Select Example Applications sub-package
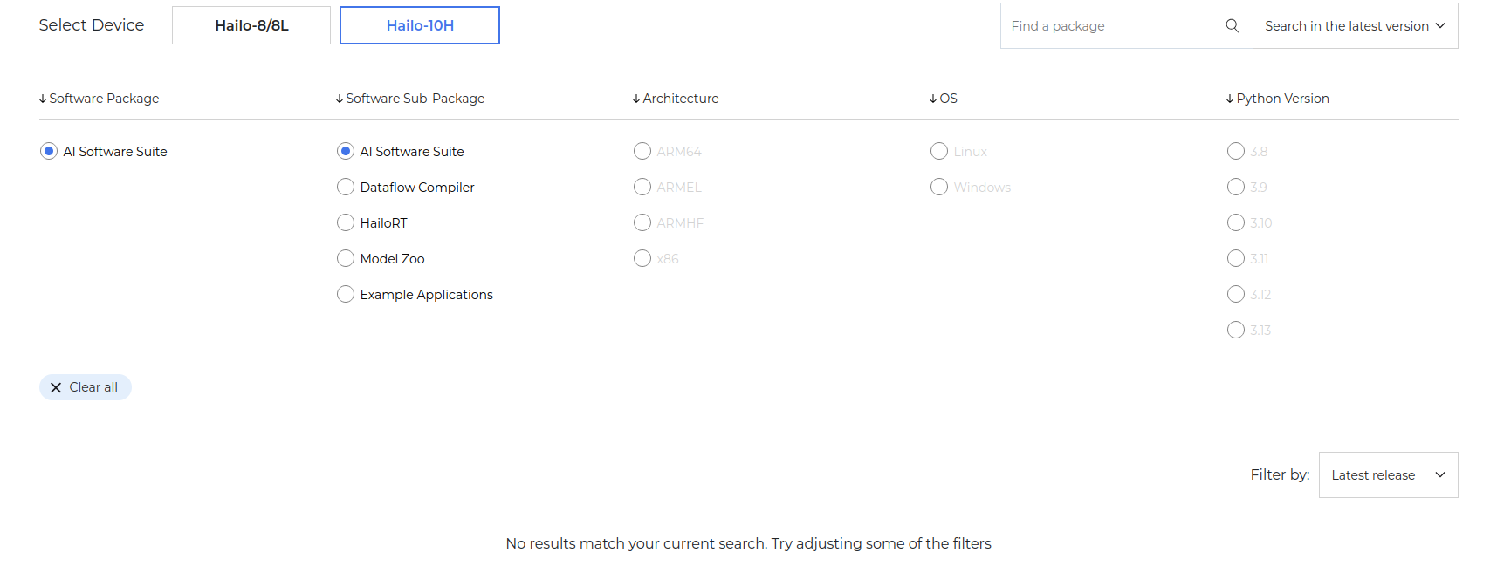Screen dimensions: 1497x580 (x=346, y=295)
